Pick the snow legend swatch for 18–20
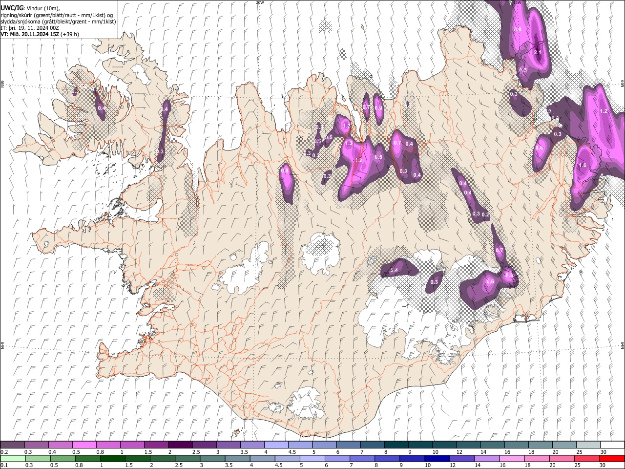 point(541,445)
